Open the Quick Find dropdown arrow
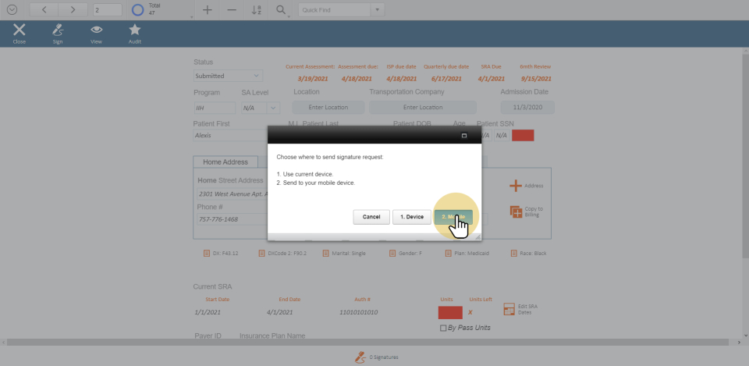 [378, 10]
